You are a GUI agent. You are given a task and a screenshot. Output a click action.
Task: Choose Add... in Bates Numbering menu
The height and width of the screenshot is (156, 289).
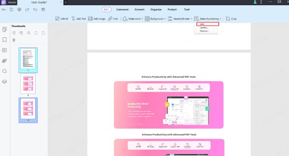tap(207, 24)
